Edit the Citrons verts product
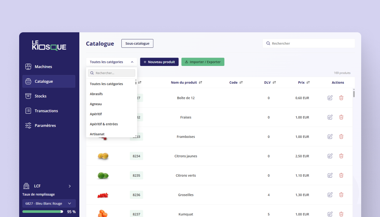 [x=330, y=175]
